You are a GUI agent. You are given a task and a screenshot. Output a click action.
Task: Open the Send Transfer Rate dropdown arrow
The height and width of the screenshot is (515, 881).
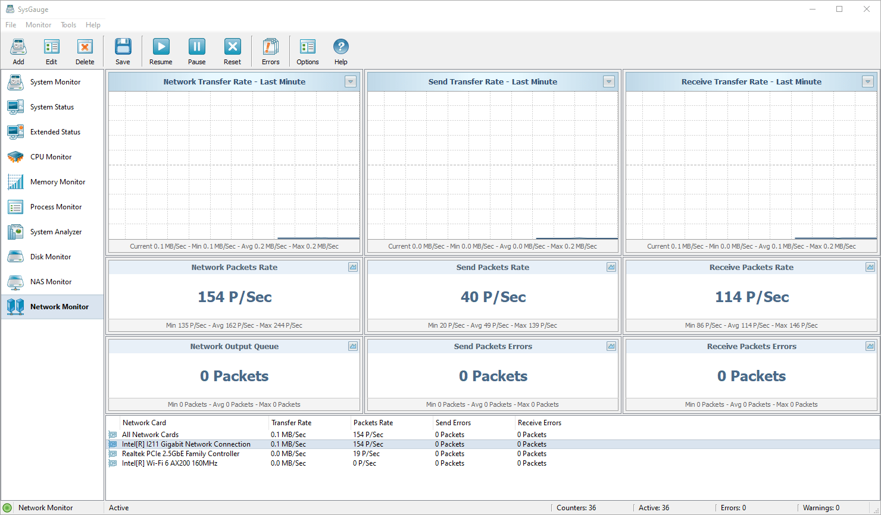[x=609, y=82]
